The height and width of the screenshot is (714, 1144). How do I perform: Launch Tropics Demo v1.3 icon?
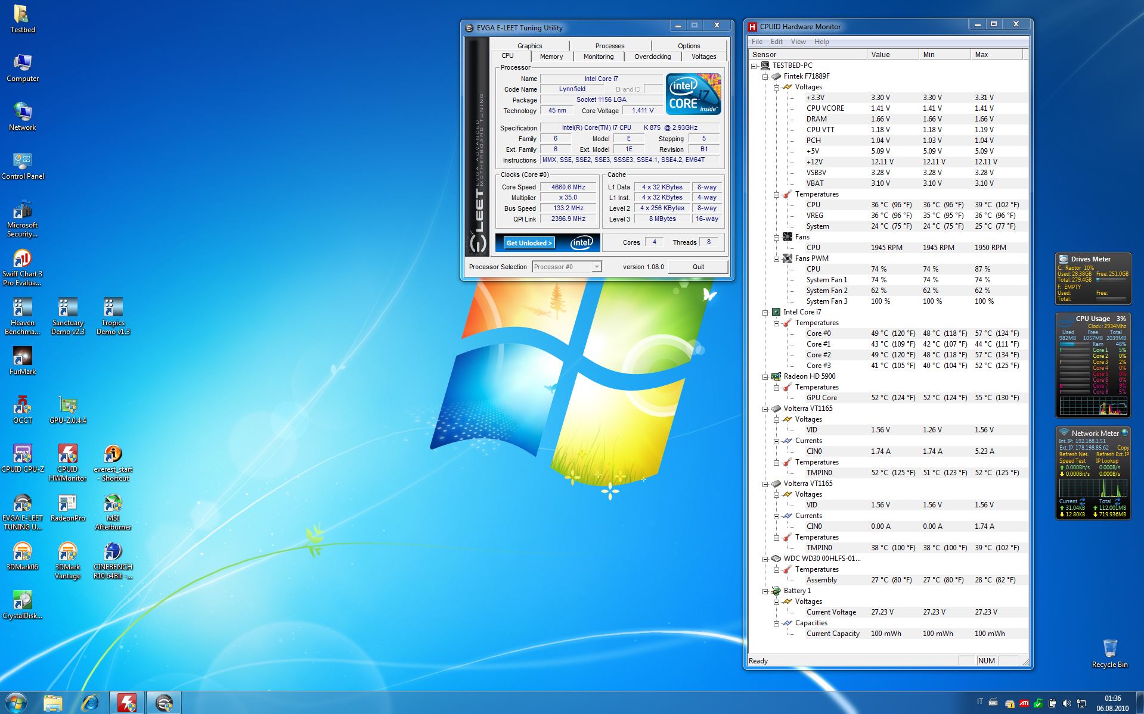(113, 316)
